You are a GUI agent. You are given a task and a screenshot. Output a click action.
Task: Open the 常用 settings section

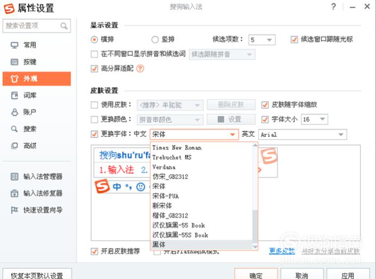tap(37, 45)
